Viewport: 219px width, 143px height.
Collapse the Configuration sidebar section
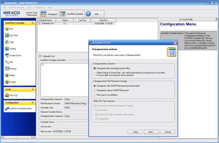point(33,103)
